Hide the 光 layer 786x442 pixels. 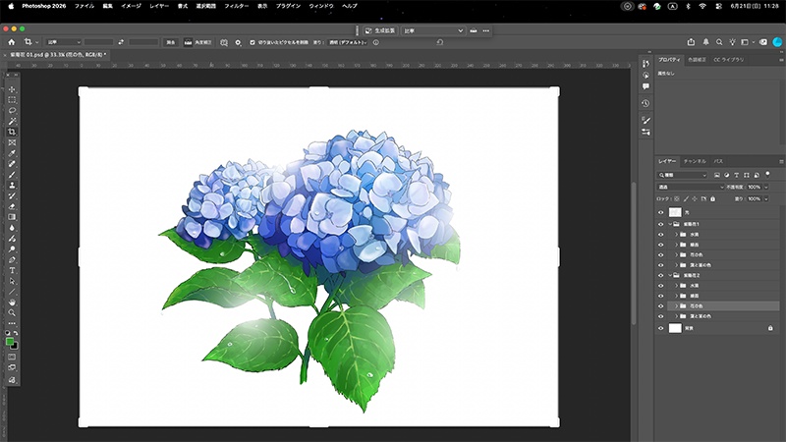[660, 212]
